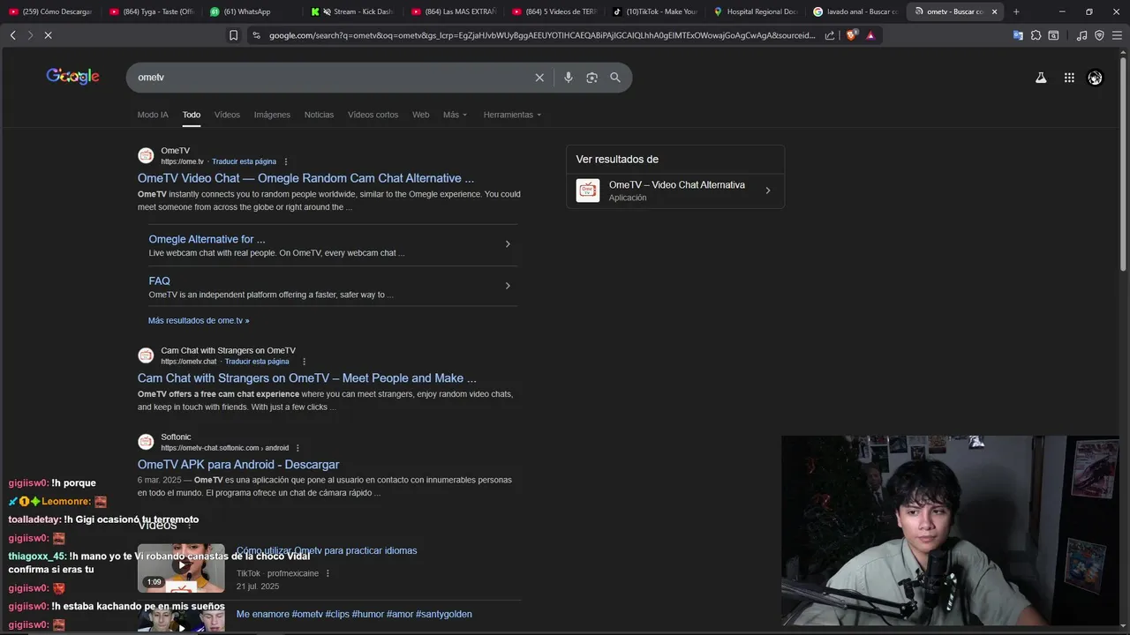This screenshot has height=635, width=1130.
Task: Go back with the browser back arrow
Action: (x=12, y=35)
